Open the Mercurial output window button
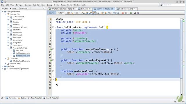The image size is (186, 104). [11, 98]
